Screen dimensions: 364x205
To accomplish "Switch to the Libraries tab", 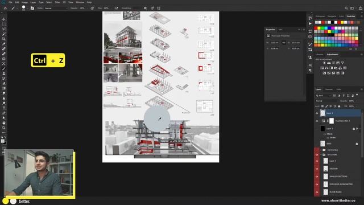I will 320,55.
